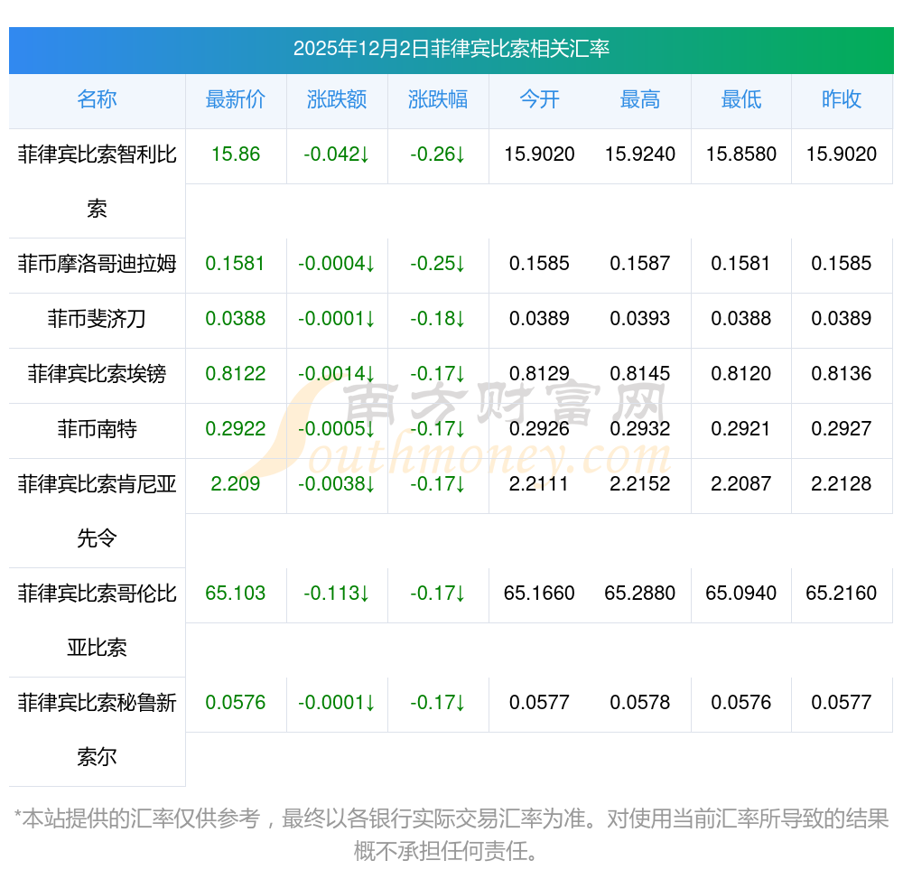The image size is (903, 879).
Task: Click the 菲律宾比索秘鲁新索尔 row name
Action: tap(97, 729)
